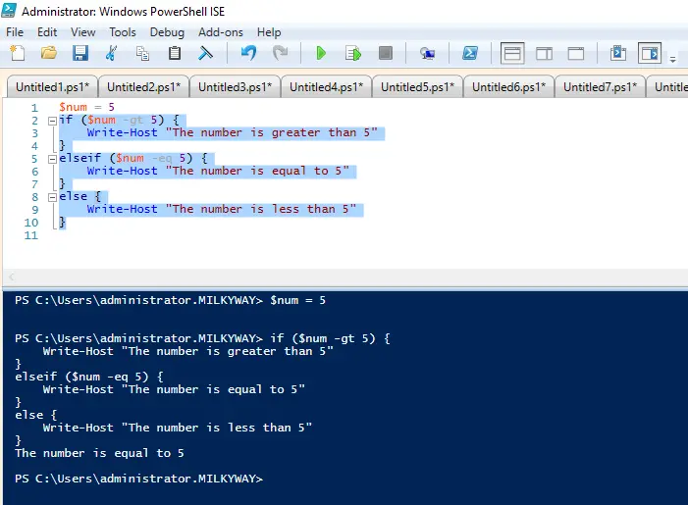
Task: Copy selection with the copy icon
Action: pyautogui.click(x=142, y=54)
